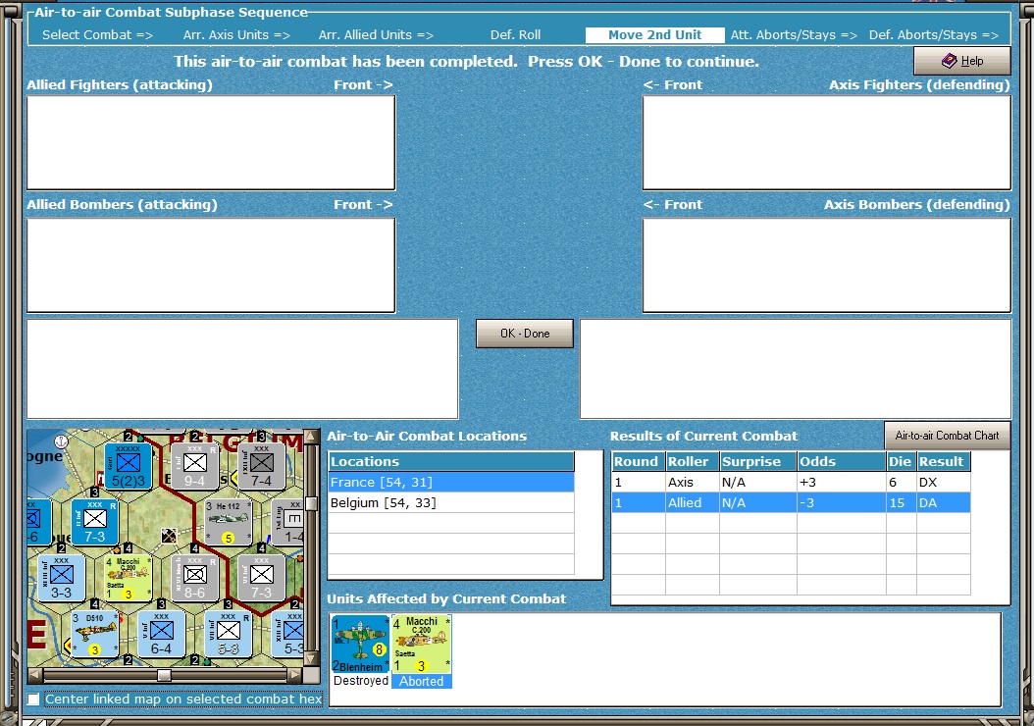Click the Result column header

click(942, 461)
